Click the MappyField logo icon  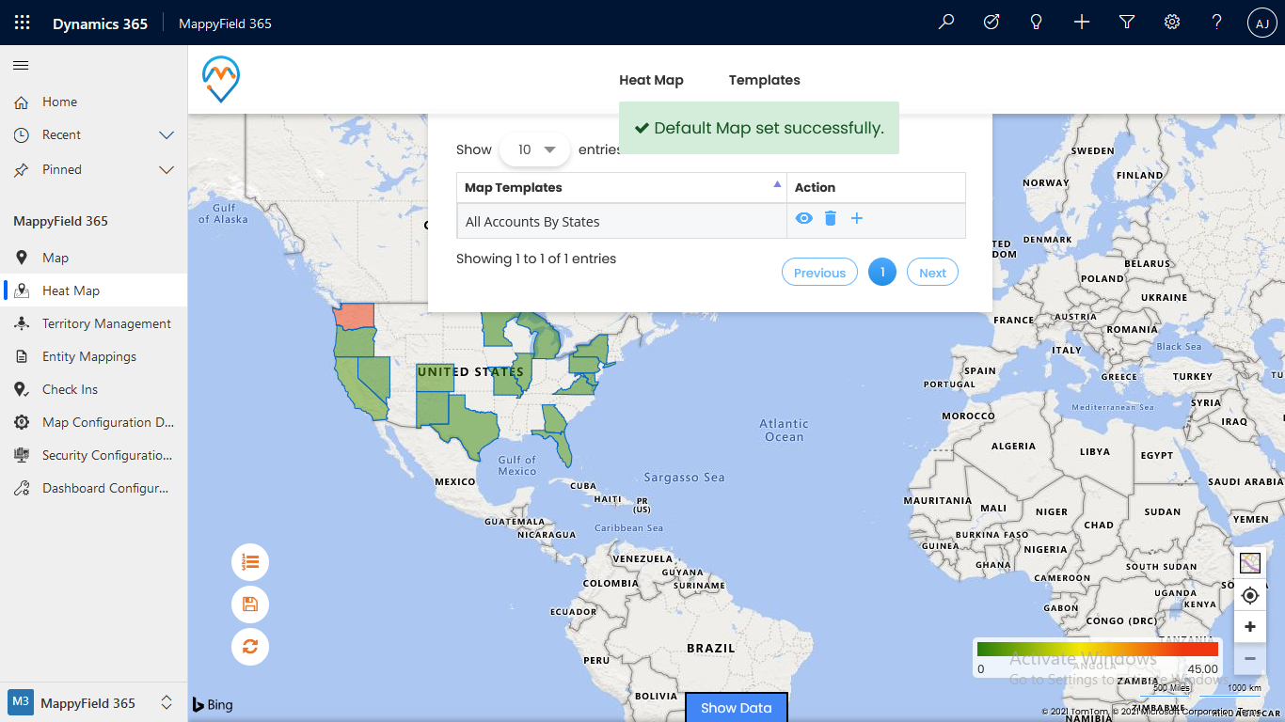click(x=221, y=79)
